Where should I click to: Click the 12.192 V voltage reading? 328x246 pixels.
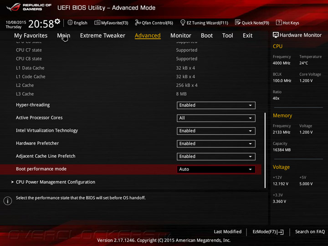pyautogui.click(x=280, y=184)
